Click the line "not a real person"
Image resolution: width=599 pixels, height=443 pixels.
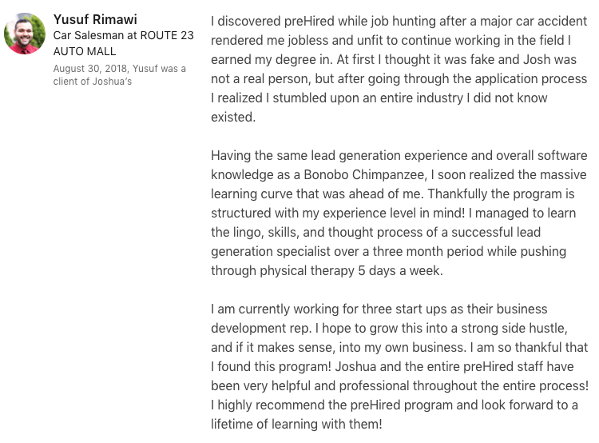pos(399,78)
